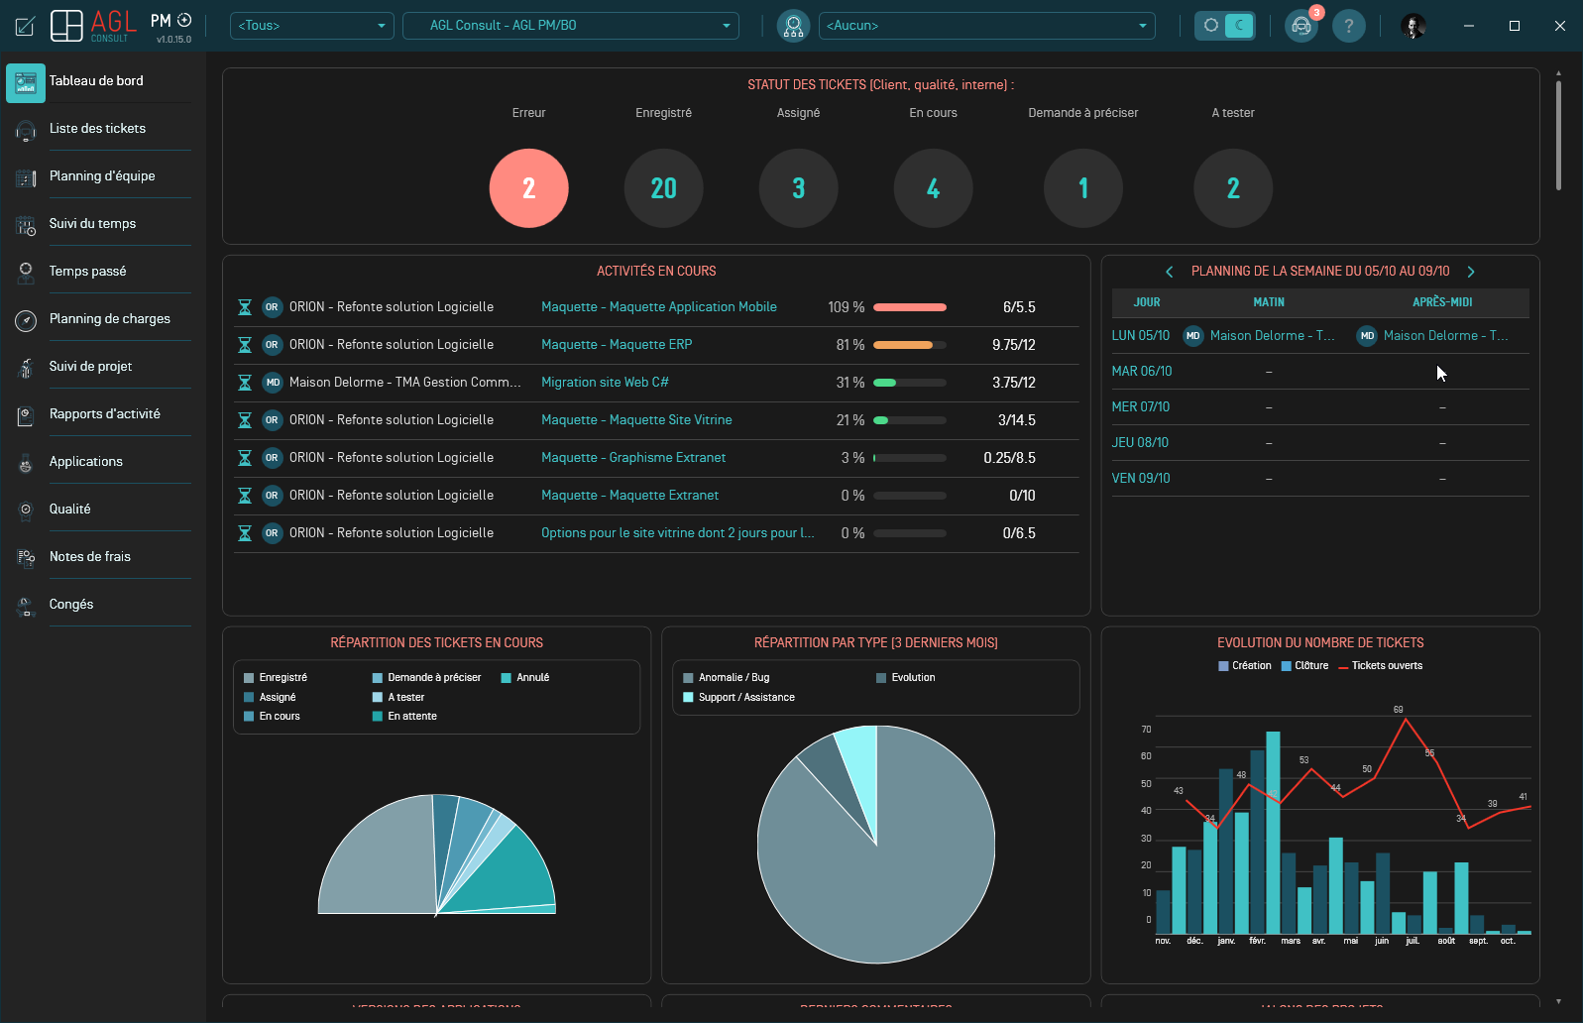
Task: Click hourglass icon for Maquette ERP activity
Action: click(245, 345)
